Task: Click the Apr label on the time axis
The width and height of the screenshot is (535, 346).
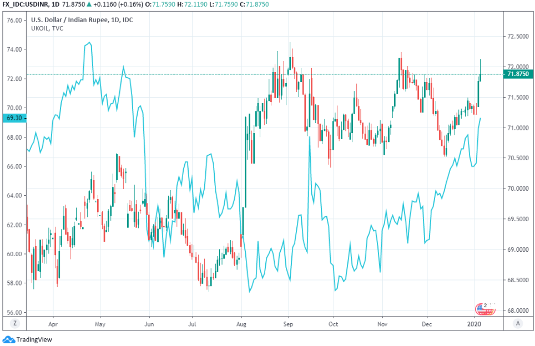Action: click(x=53, y=324)
